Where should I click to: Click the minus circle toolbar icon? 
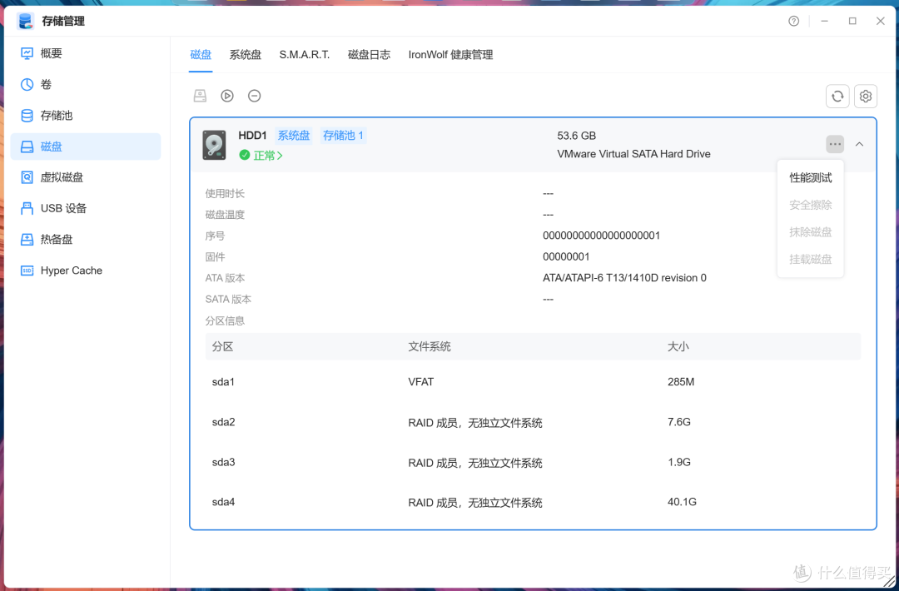pos(255,96)
